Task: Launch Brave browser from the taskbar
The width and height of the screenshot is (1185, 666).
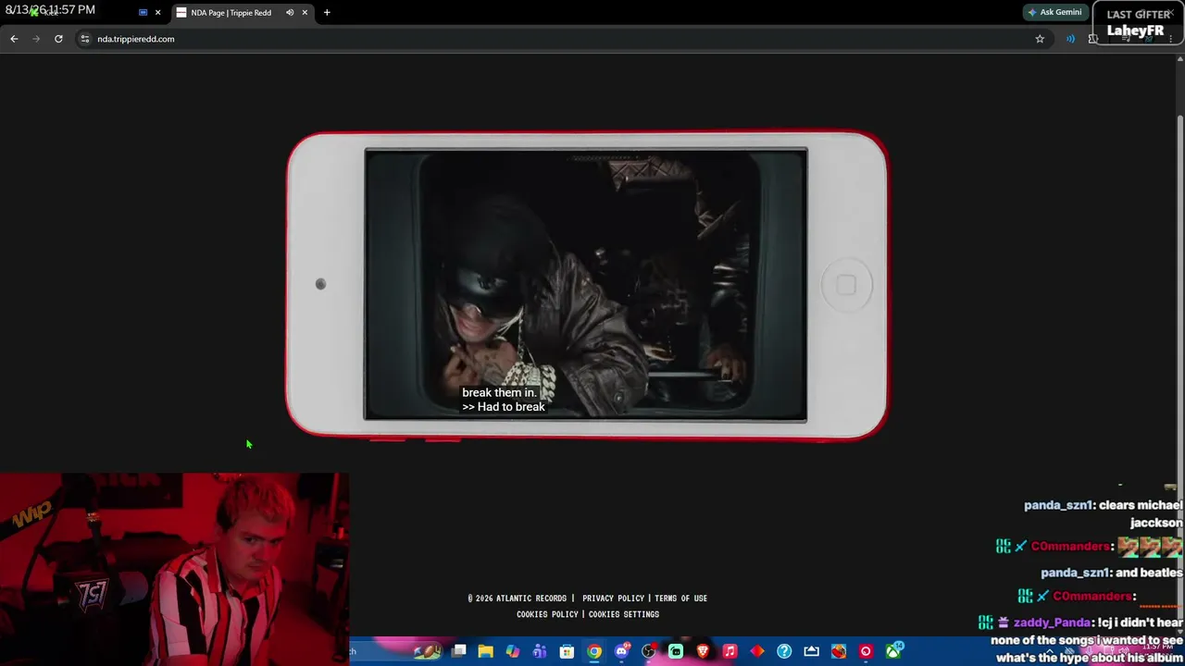Action: click(x=703, y=651)
